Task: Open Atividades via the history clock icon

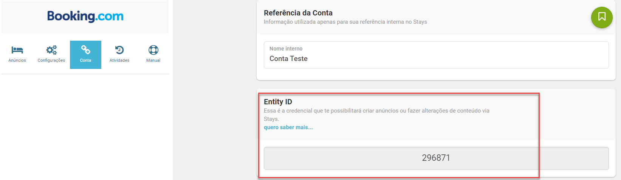Action: [119, 50]
